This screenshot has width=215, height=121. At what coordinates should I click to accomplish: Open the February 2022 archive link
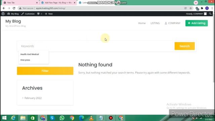(33, 98)
